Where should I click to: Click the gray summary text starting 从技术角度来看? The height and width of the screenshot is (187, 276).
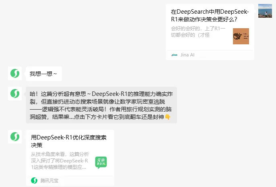[60, 160]
